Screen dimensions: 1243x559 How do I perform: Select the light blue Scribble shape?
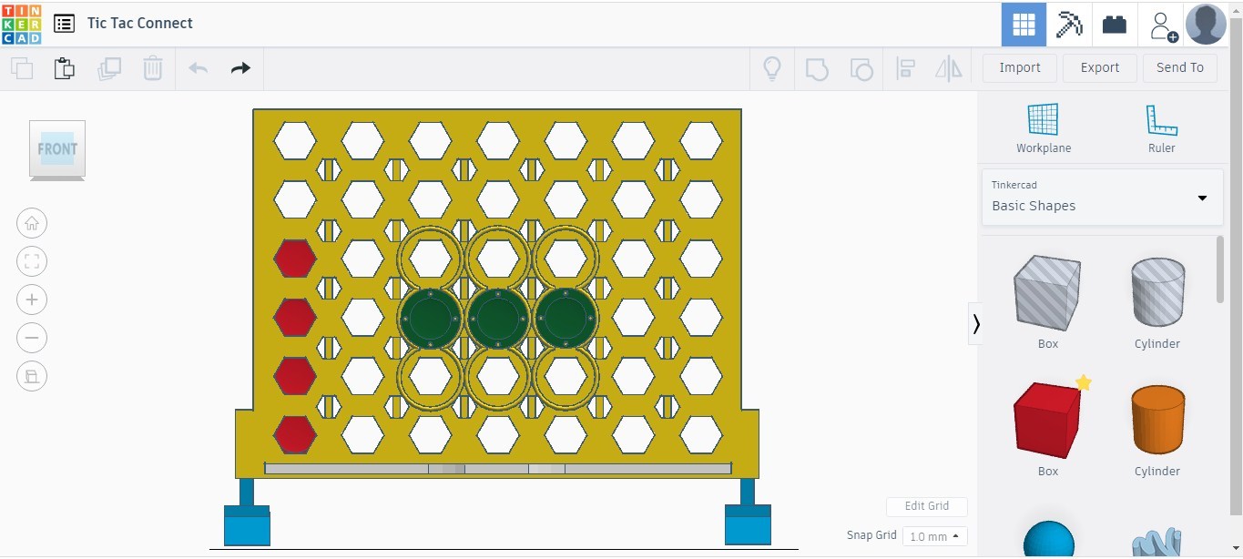1156,541
